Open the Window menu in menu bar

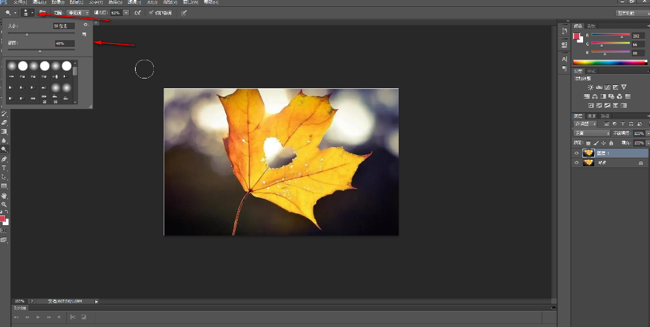coord(190,3)
